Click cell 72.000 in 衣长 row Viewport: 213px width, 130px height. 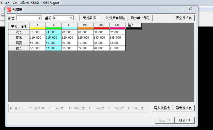[38, 32]
